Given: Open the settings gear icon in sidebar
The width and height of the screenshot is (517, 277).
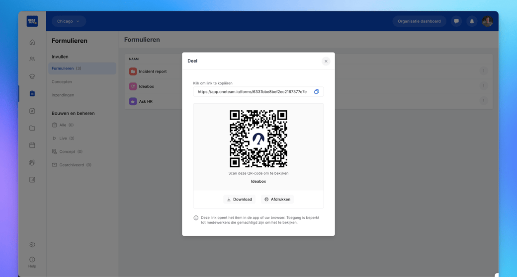Looking at the screenshot, I should click(32, 244).
